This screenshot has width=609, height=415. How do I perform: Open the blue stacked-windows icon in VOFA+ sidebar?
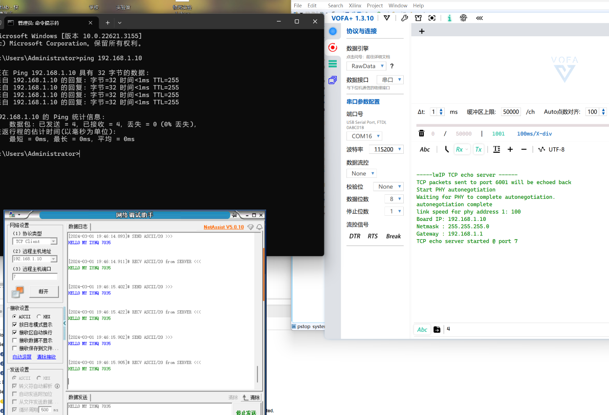[x=333, y=80]
